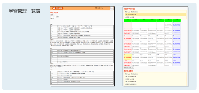
Task: Open the calendar cell for Sunday 11/7
Action: click(x=128, y=63)
